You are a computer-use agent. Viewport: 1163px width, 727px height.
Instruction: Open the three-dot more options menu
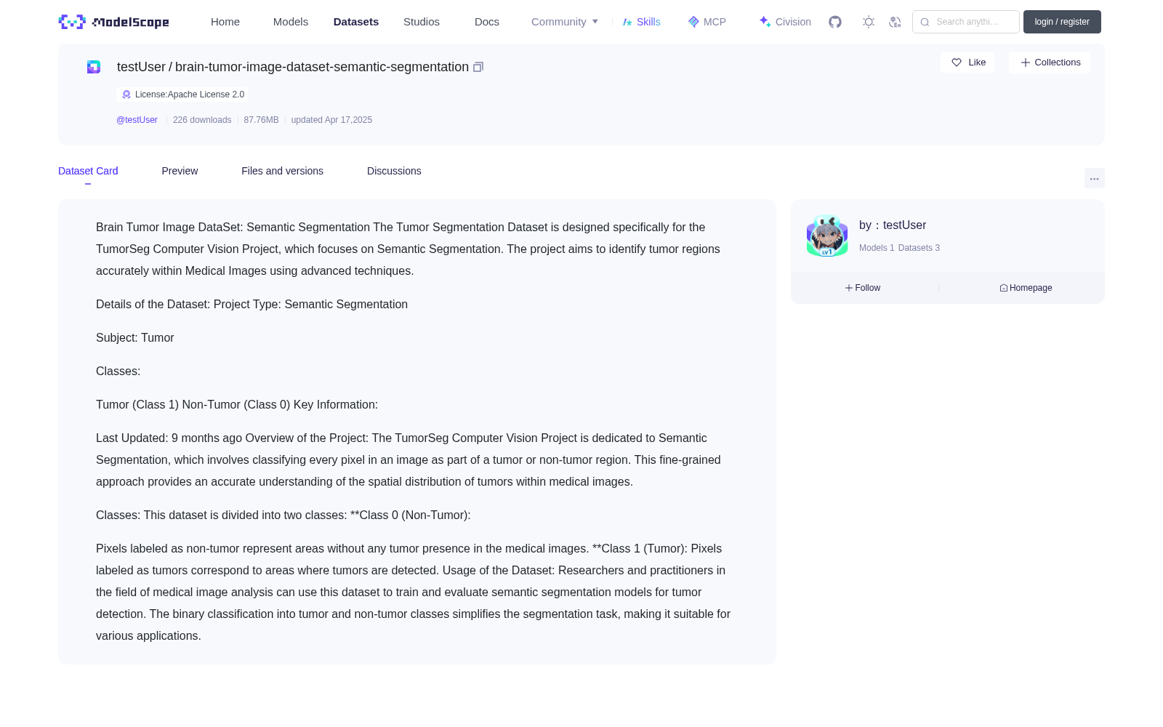tap(1094, 178)
